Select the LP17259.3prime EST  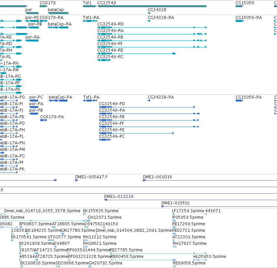coord(188,211)
